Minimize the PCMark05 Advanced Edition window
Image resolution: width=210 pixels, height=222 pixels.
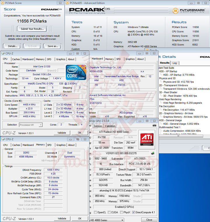[x=191, y=3]
